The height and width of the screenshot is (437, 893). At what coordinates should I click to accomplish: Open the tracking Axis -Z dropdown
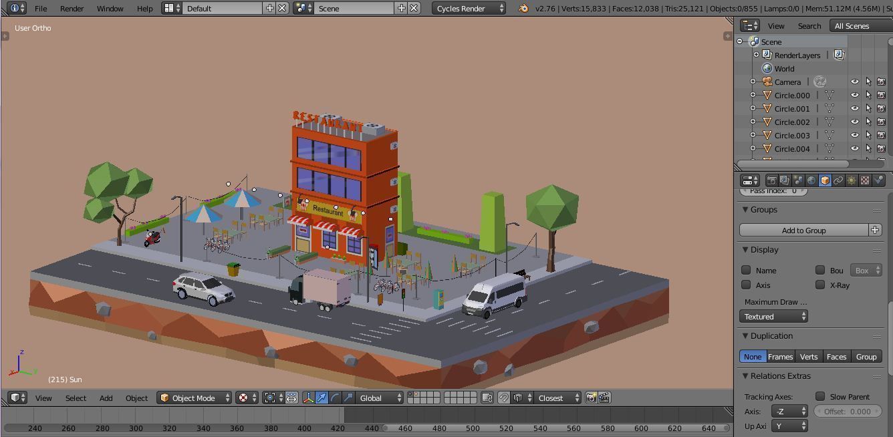tap(789, 411)
